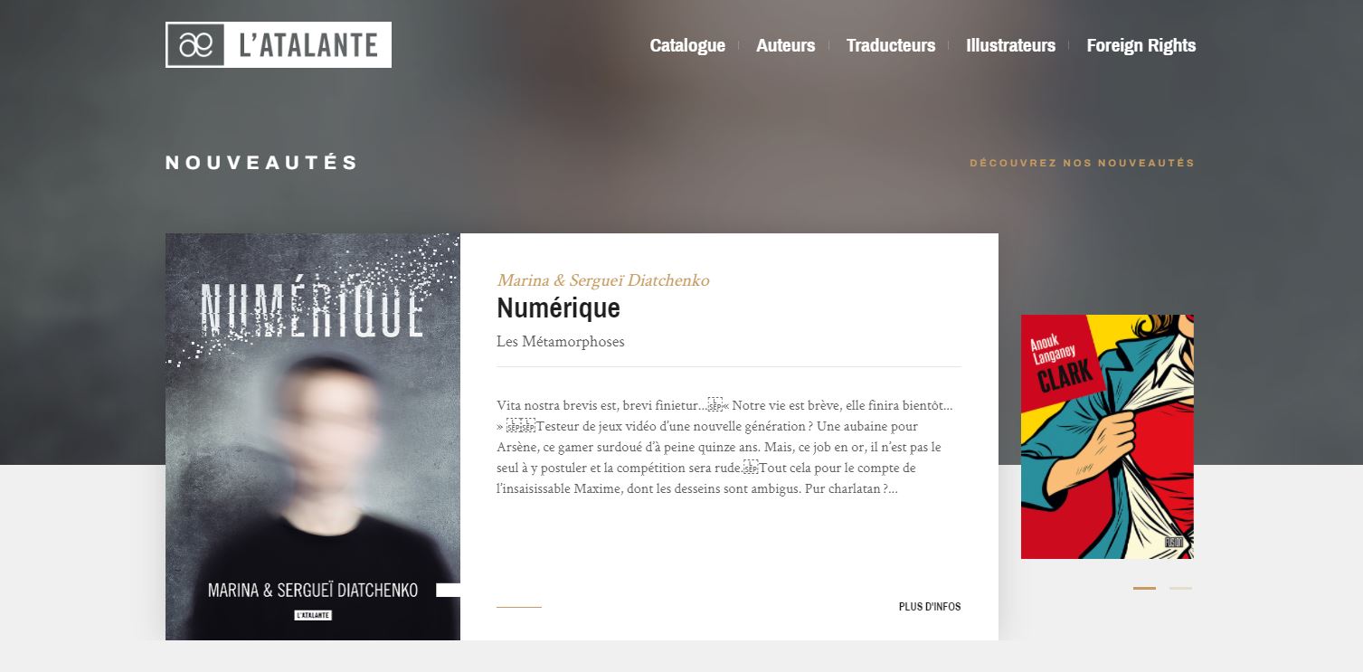The height and width of the screenshot is (672, 1363).
Task: Select Illustrateurs in the top navigation
Action: pyautogui.click(x=1010, y=45)
